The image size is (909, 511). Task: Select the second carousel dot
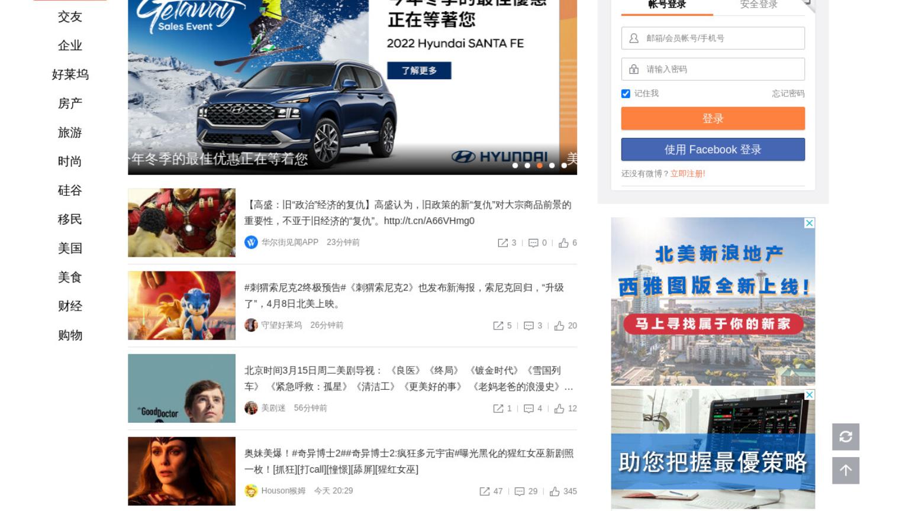(527, 166)
